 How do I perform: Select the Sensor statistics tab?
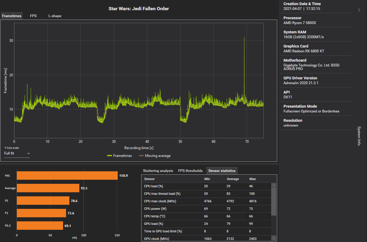[x=222, y=171]
